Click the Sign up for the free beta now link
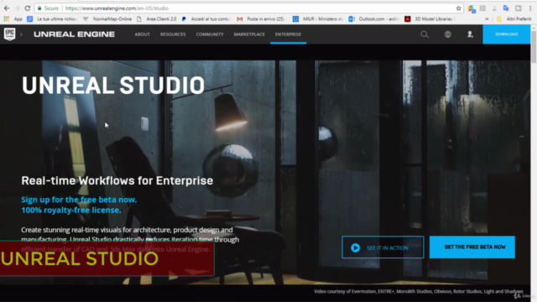The height and width of the screenshot is (302, 537). coord(79,200)
